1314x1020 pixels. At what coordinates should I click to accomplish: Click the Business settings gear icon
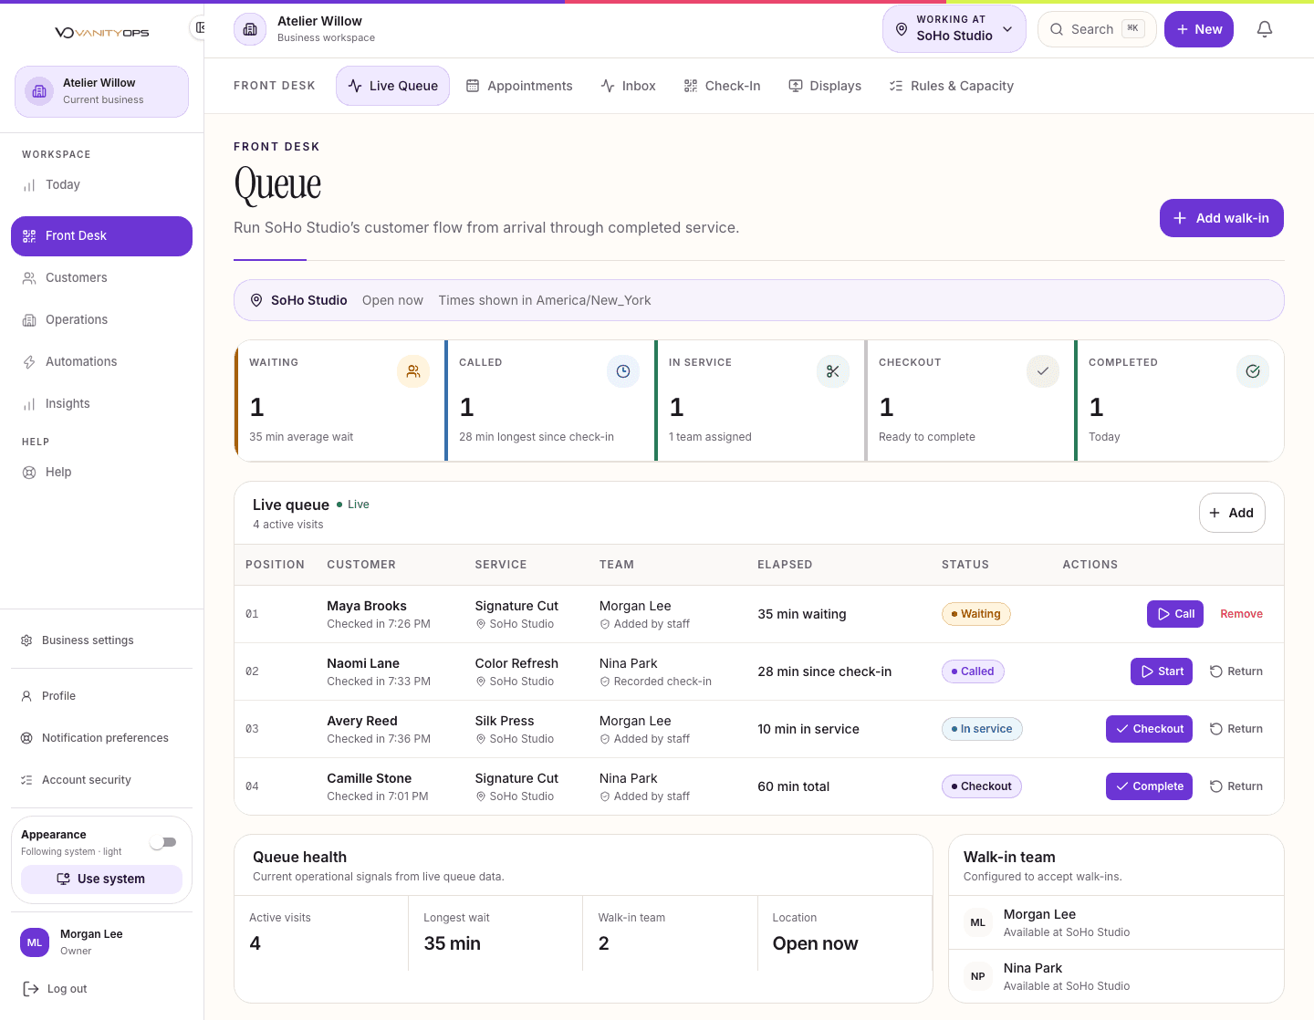point(26,640)
